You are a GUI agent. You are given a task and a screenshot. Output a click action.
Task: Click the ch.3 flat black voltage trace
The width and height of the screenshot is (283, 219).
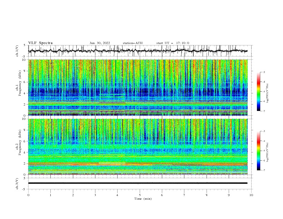pos(138,183)
